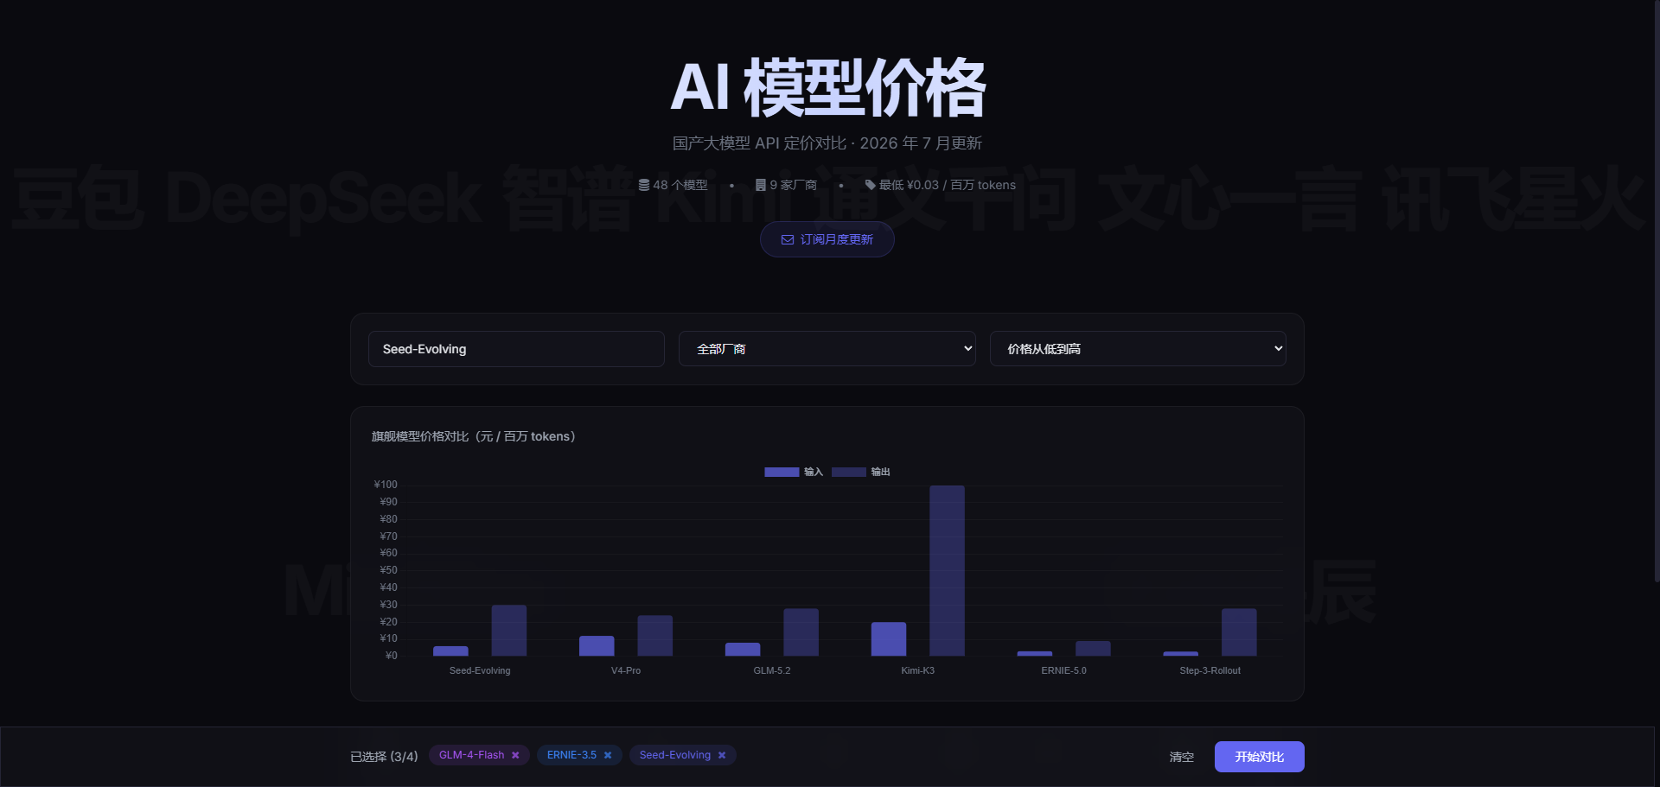
Task: Click the Kimi-K3 input bar
Action: point(889,639)
